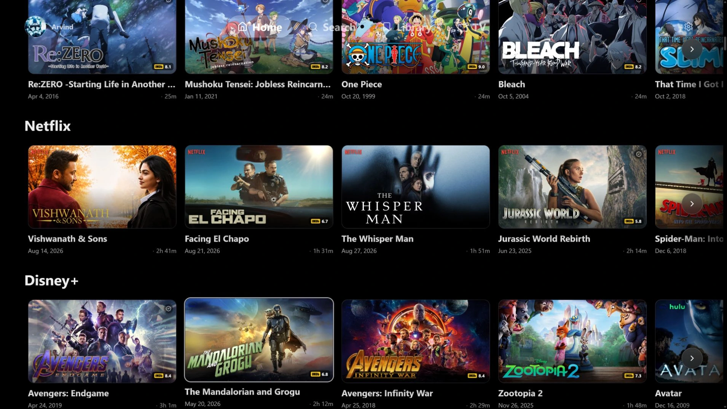Select the Re:ZERO poster thumbnail
The height and width of the screenshot is (409, 727).
pyautogui.click(x=102, y=37)
